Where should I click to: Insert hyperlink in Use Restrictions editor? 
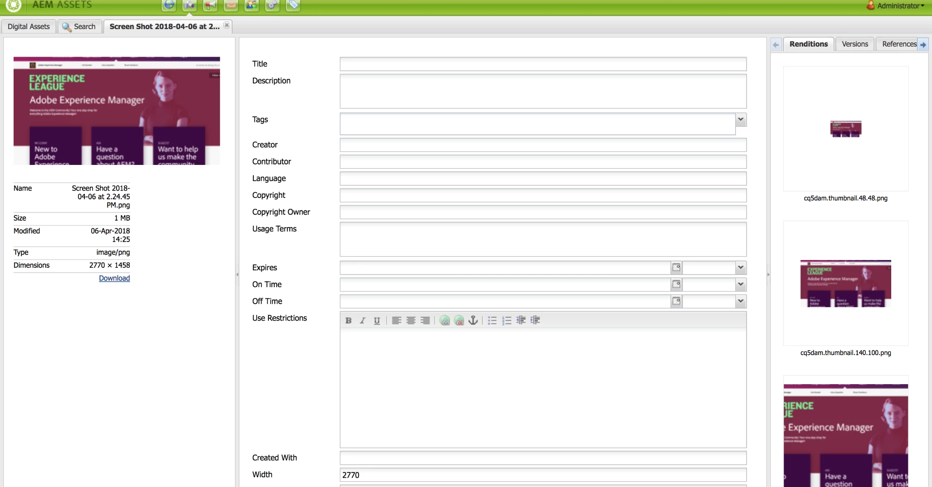(x=445, y=321)
